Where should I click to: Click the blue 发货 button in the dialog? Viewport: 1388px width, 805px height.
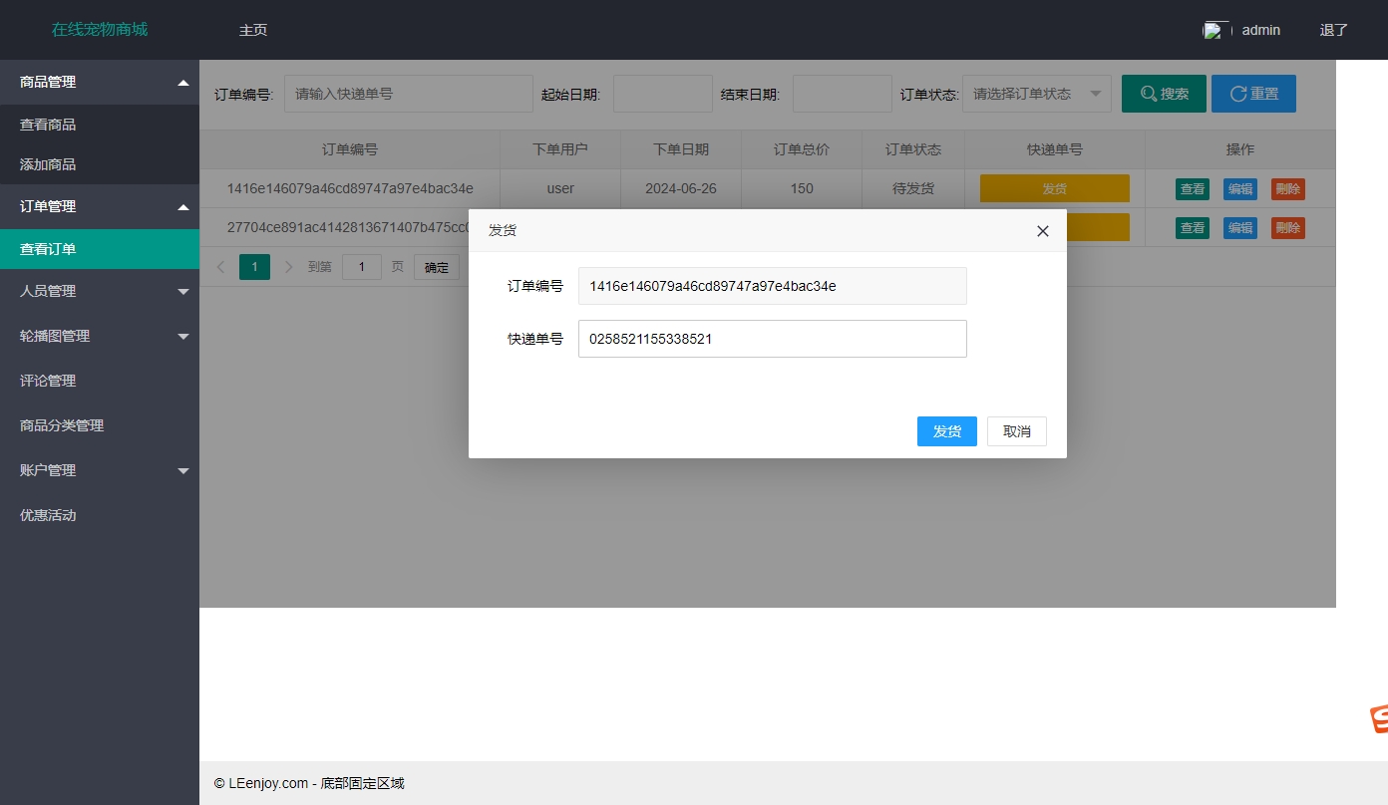pyautogui.click(x=945, y=431)
